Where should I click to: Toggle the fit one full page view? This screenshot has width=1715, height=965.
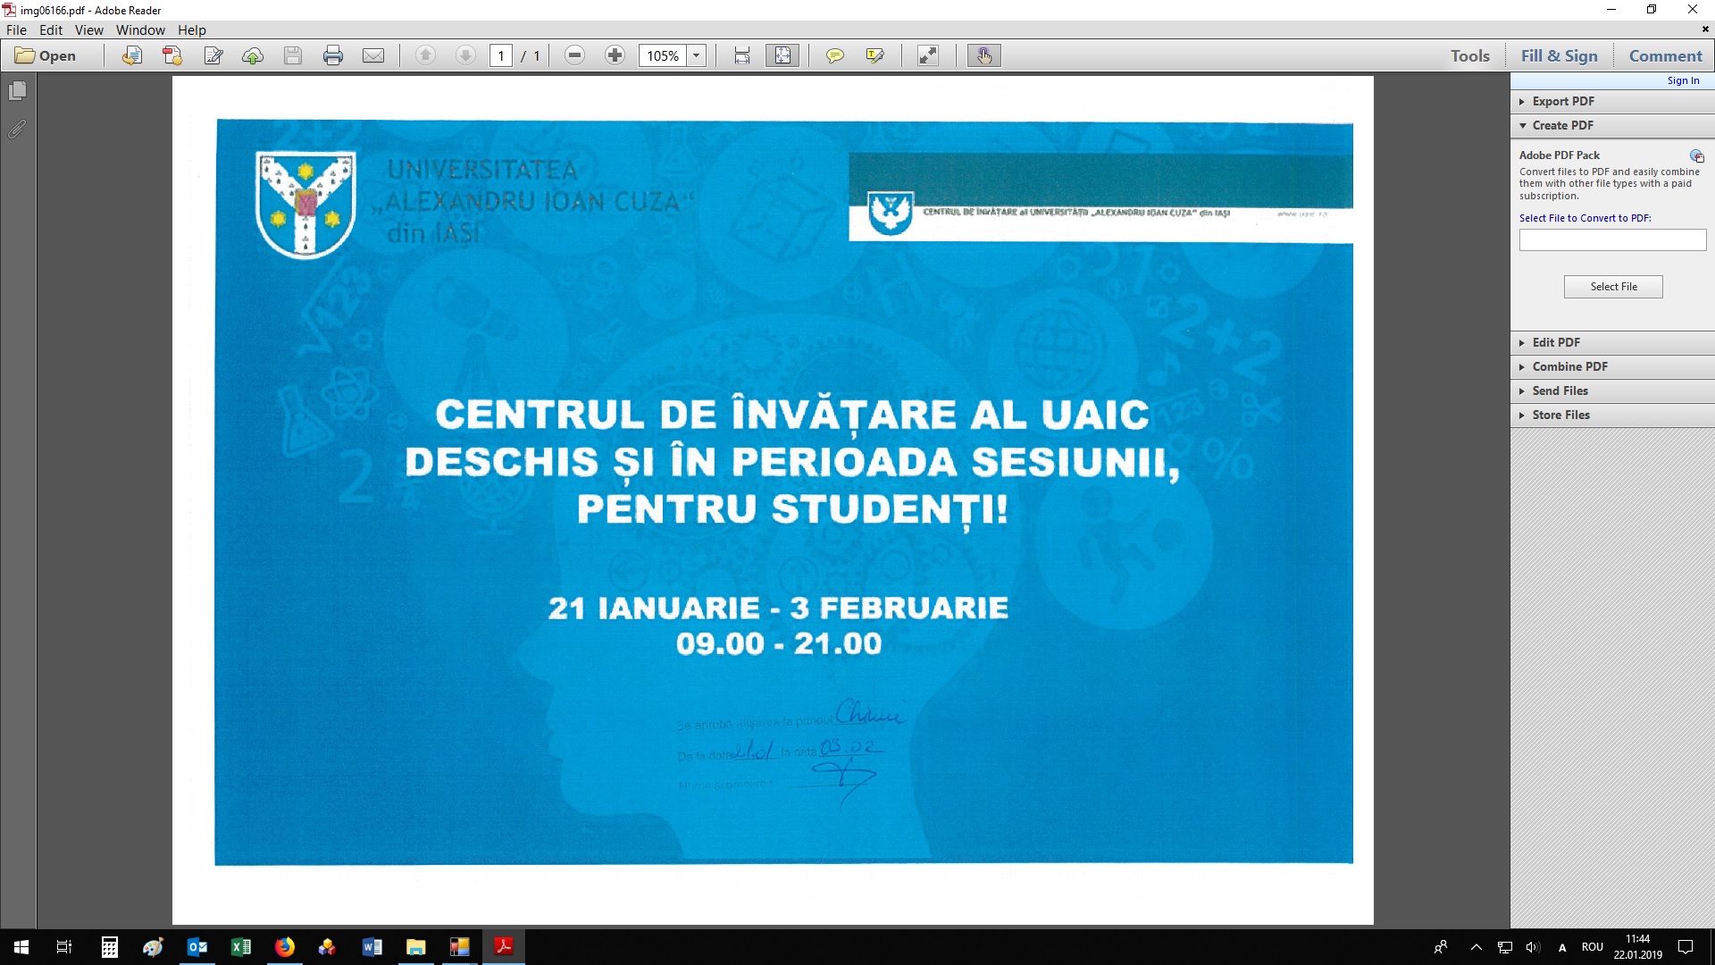click(x=782, y=55)
